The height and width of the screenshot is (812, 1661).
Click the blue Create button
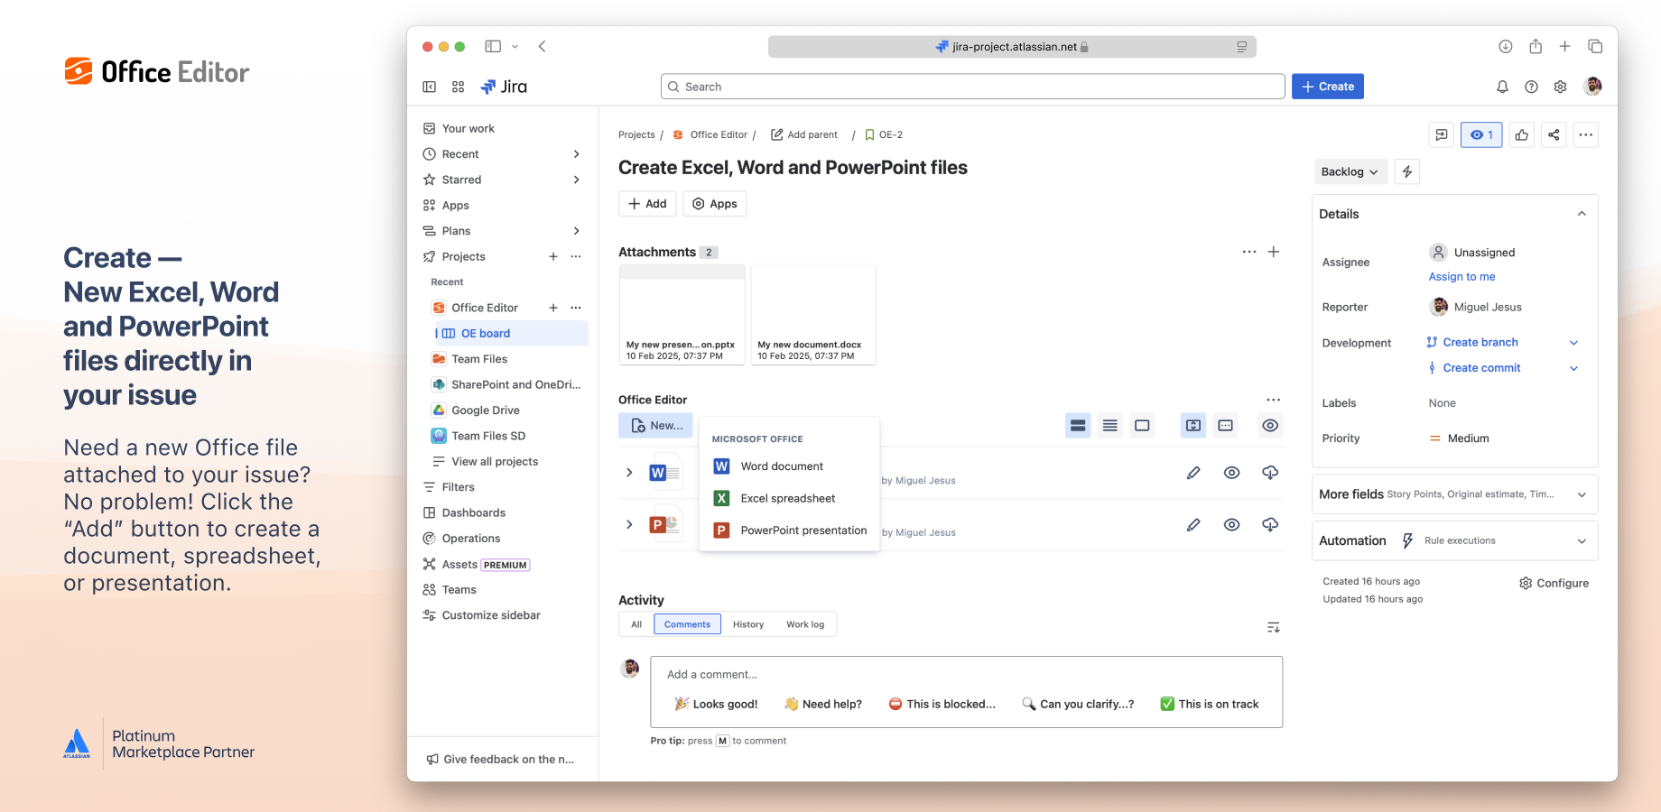pos(1328,87)
